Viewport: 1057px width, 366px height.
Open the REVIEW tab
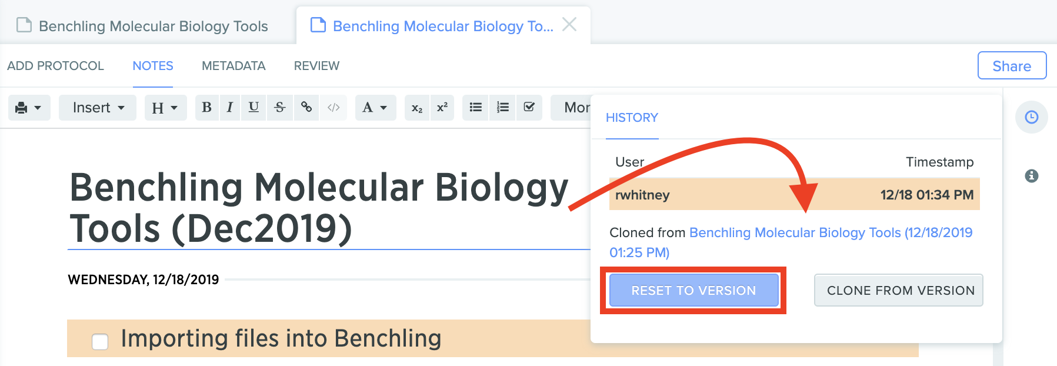[316, 66]
